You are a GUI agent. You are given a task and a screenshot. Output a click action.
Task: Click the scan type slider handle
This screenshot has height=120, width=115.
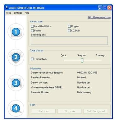click(82, 60)
